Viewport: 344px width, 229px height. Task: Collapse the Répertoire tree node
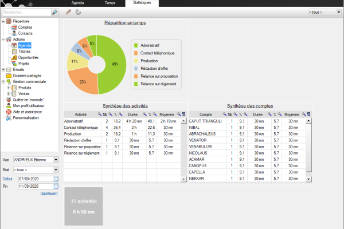coord(3,21)
